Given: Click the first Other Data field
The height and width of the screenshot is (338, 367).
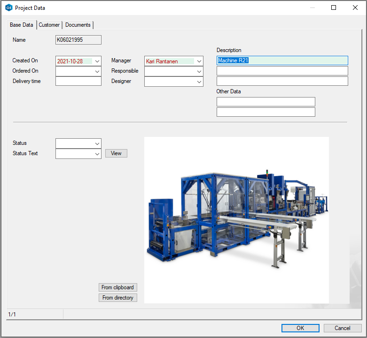Looking at the screenshot, I should coord(265,102).
